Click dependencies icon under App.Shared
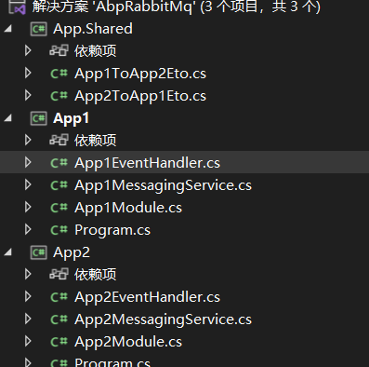369x367 pixels. [x=59, y=50]
